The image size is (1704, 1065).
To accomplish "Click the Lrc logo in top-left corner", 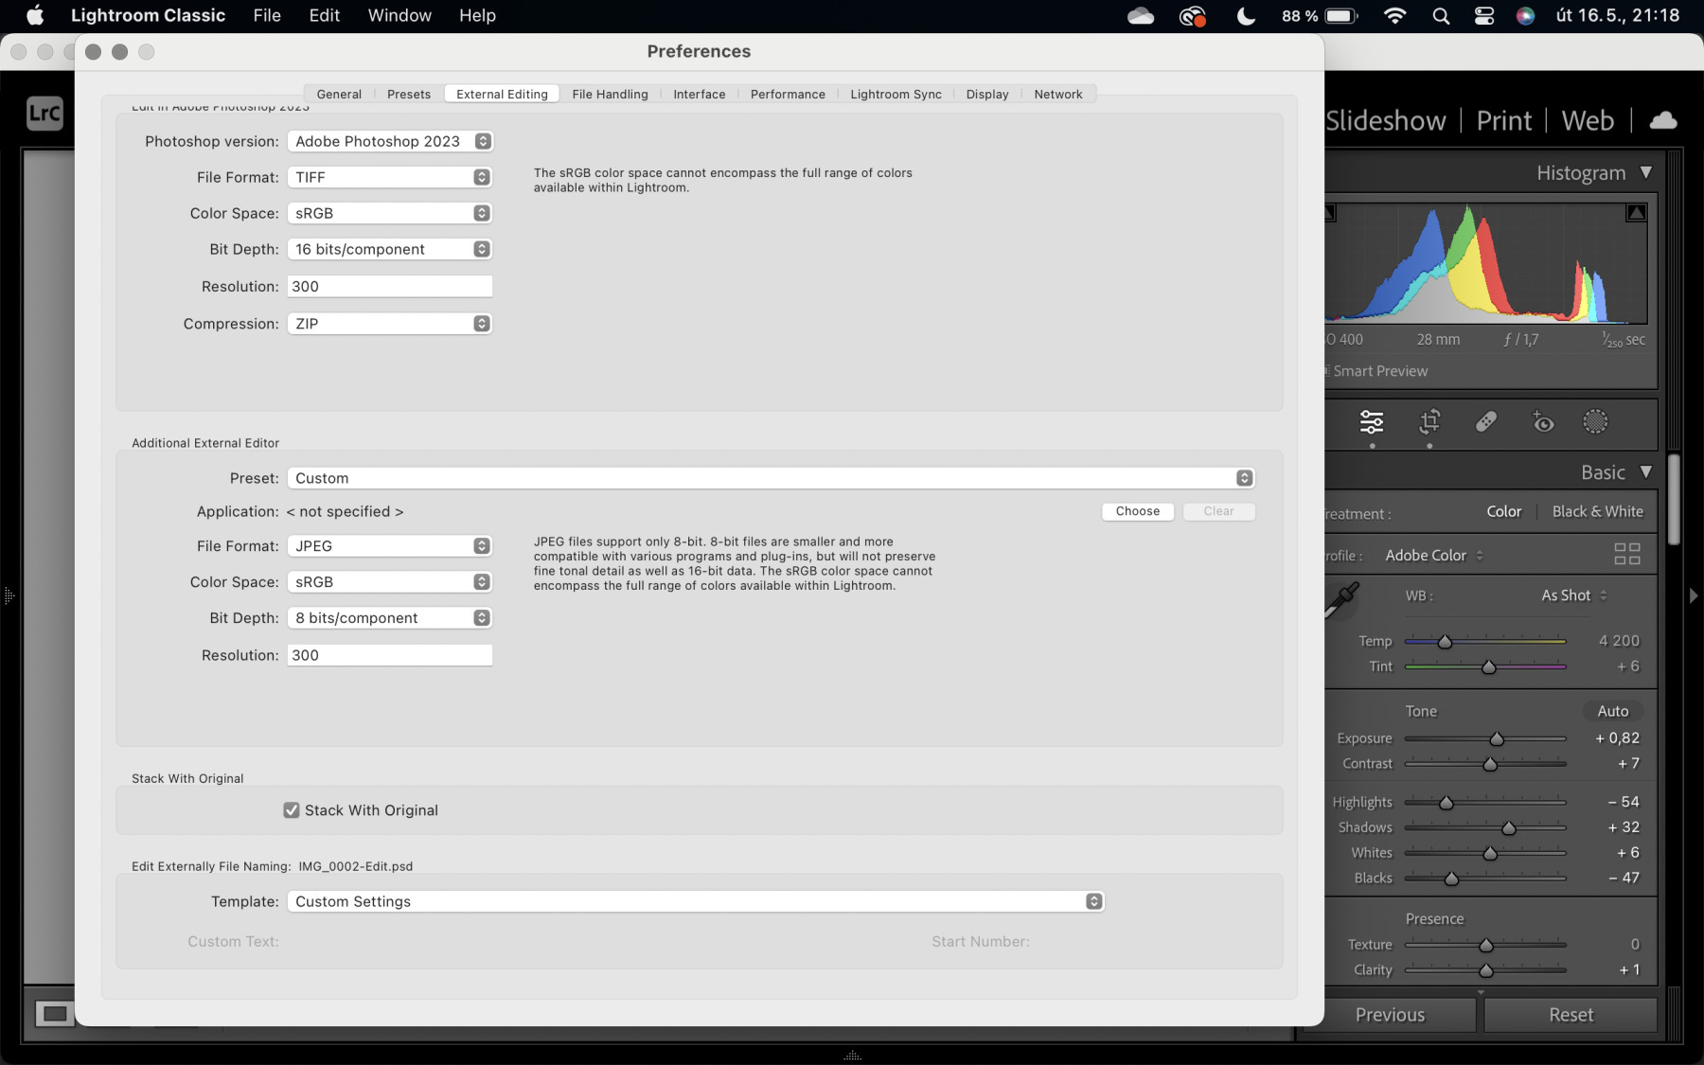I will [44, 114].
